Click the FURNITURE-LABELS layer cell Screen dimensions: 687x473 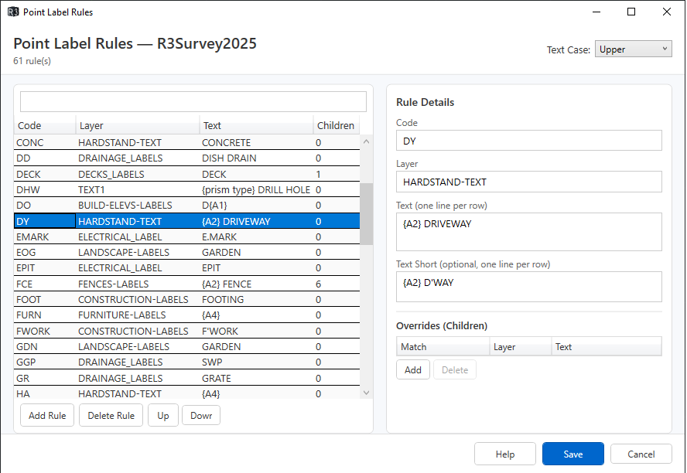tap(138, 315)
